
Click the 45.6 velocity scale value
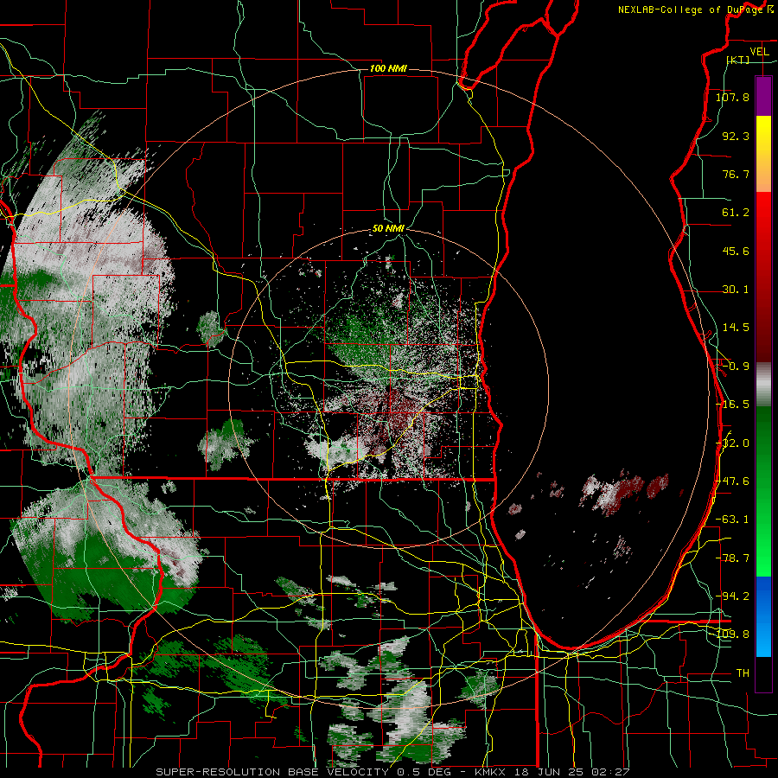736,251
